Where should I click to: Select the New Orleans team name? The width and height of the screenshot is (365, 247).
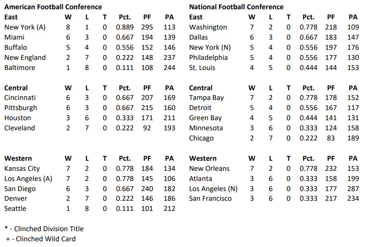pos(209,169)
